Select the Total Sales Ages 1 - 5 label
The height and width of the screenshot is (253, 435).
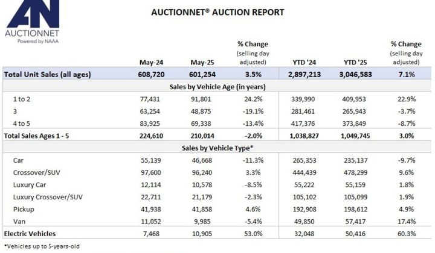(36, 136)
